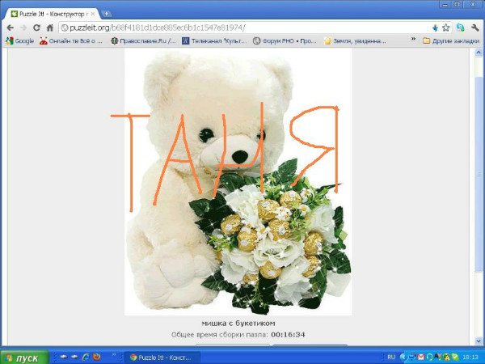Click the blue download arrow extension icon
The height and width of the screenshot is (364, 485).
(435, 27)
